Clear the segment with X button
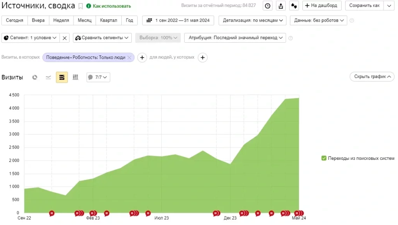The width and height of the screenshot is (398, 225). coord(65,38)
